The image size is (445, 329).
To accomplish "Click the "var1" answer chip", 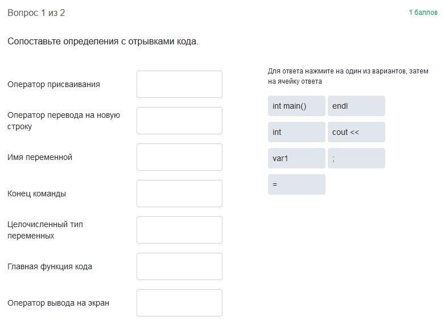I will tap(296, 158).
